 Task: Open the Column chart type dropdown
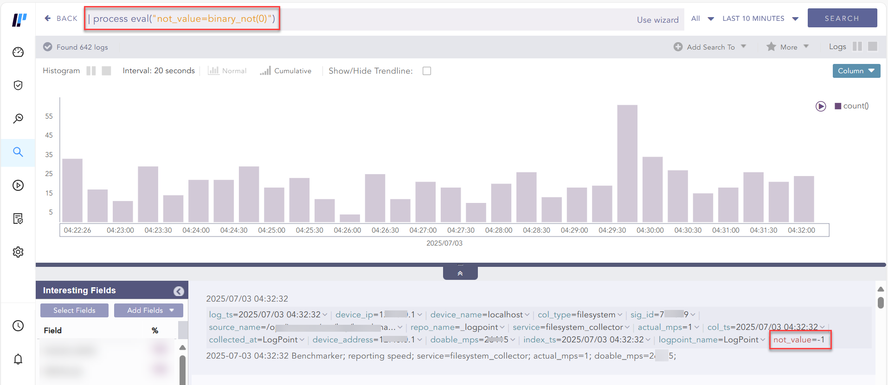856,71
